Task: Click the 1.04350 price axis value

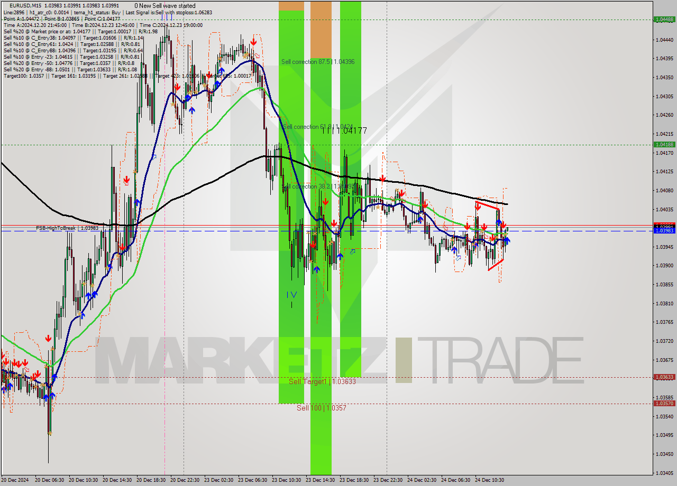Action: tap(664, 77)
